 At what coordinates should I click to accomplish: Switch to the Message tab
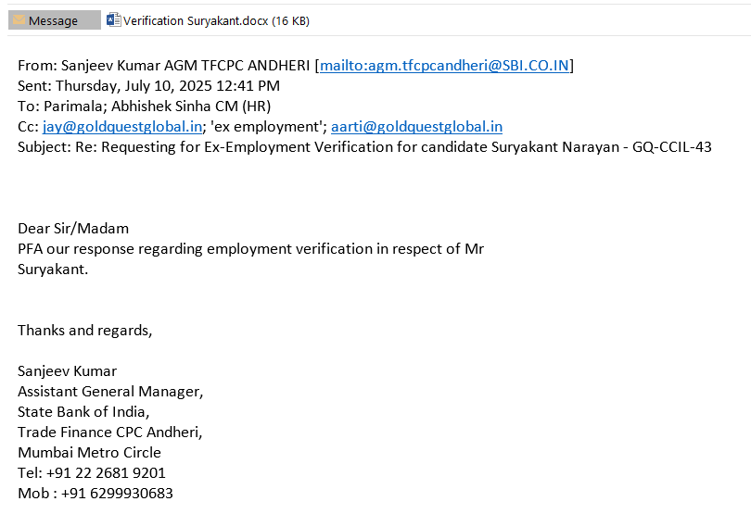pos(54,20)
